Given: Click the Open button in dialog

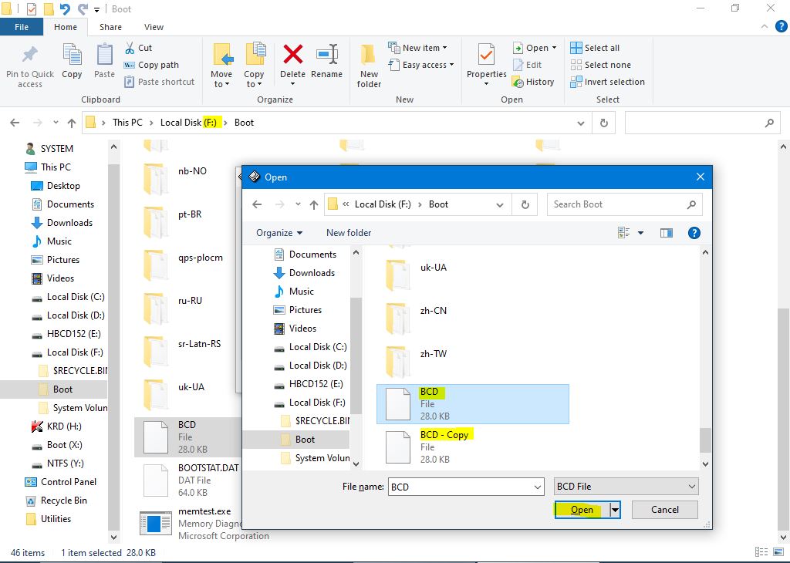Looking at the screenshot, I should coord(582,509).
